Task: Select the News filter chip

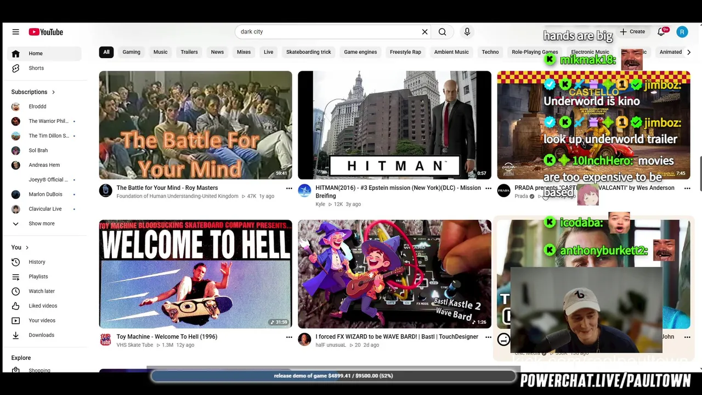Action: (217, 52)
